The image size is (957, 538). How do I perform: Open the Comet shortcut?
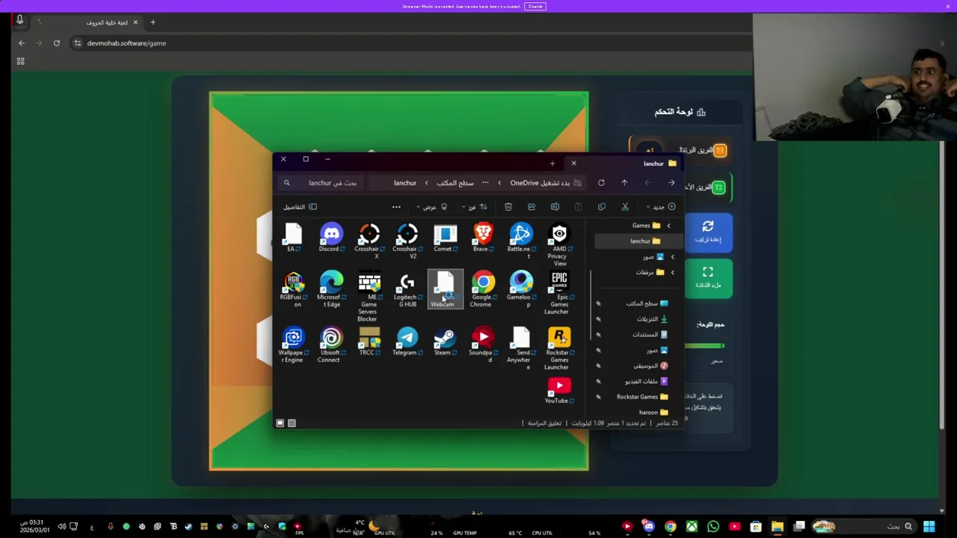[445, 238]
